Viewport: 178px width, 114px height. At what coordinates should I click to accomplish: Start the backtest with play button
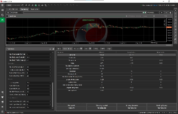coord(162,13)
